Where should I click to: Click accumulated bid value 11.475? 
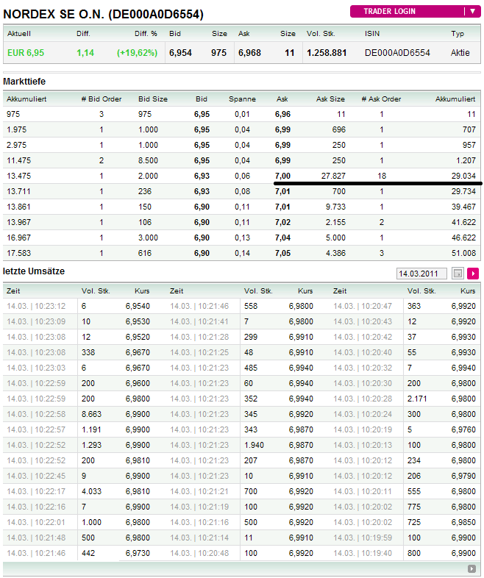tap(19, 160)
